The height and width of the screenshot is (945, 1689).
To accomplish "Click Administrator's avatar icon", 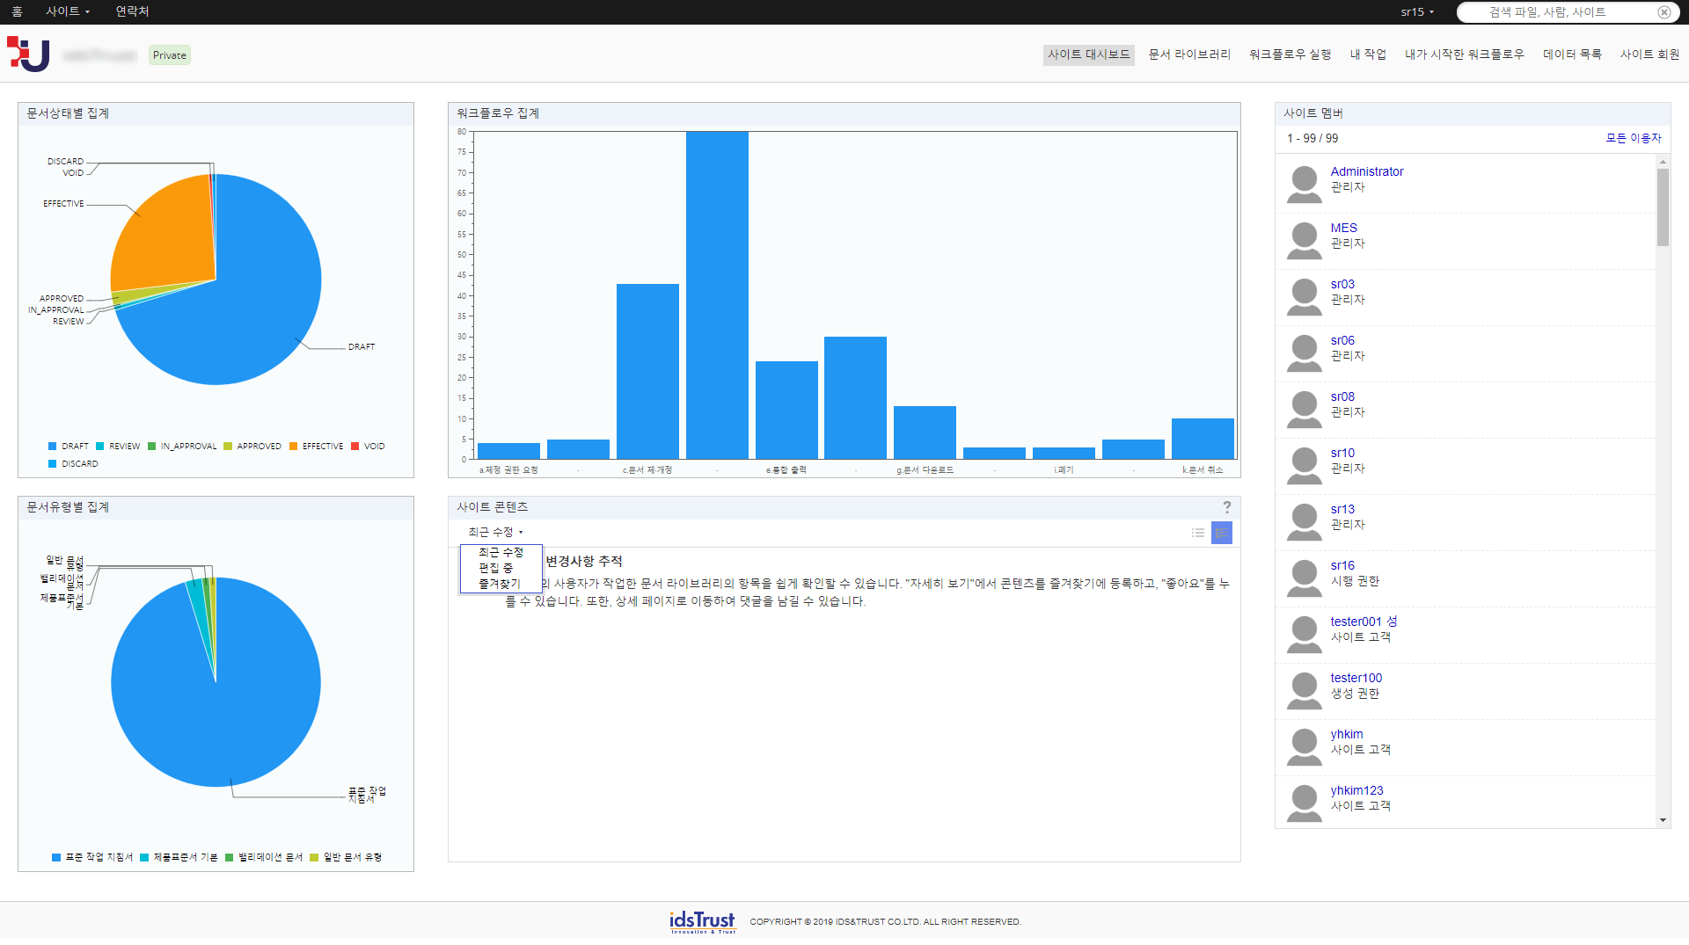I will pos(1304,185).
